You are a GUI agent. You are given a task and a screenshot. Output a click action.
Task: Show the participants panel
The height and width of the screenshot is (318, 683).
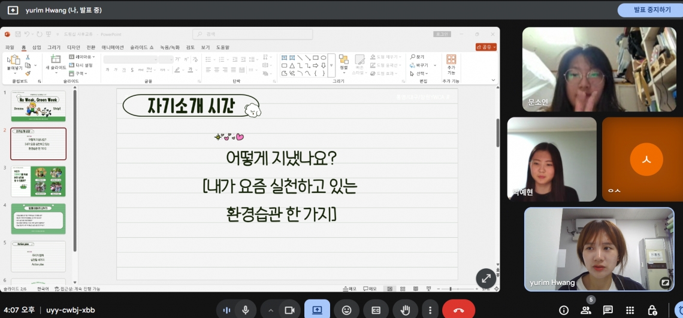pos(586,310)
